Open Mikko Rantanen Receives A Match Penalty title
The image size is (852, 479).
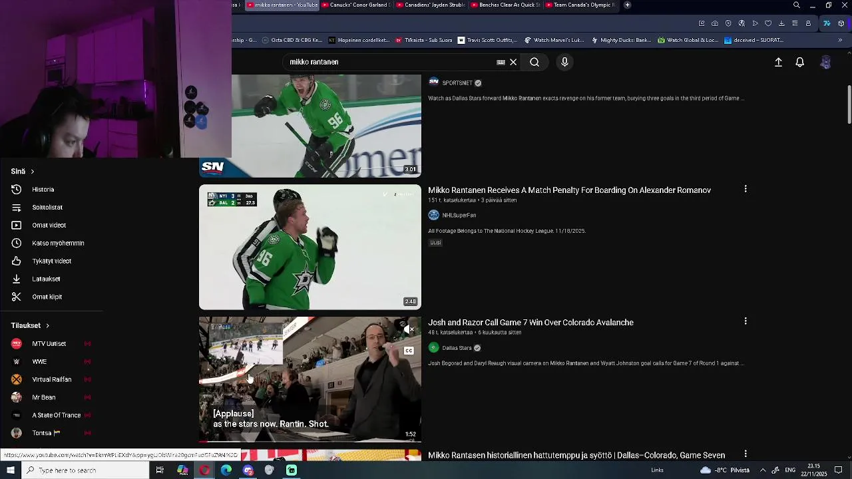click(x=569, y=190)
